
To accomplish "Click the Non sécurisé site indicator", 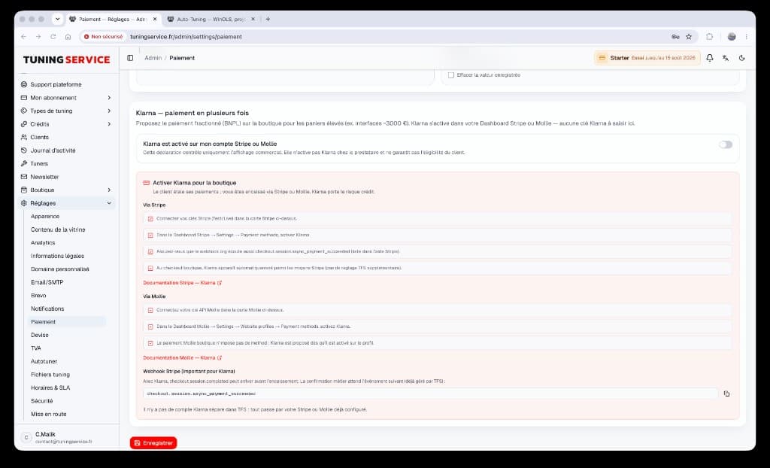I will click(103, 37).
